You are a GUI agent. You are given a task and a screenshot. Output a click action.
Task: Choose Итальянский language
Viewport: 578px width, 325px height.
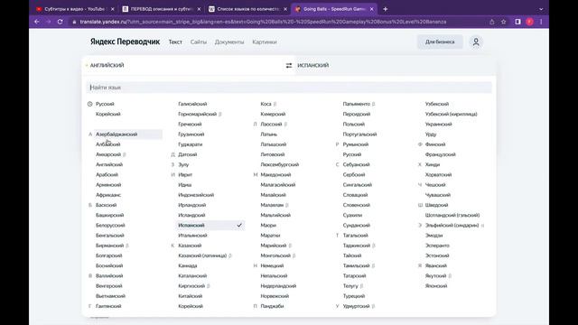[192, 236]
